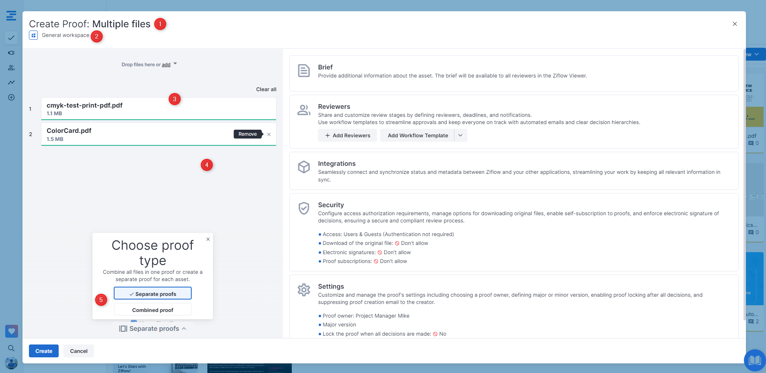Select Combined proof option
The image size is (766, 373).
pyautogui.click(x=153, y=310)
